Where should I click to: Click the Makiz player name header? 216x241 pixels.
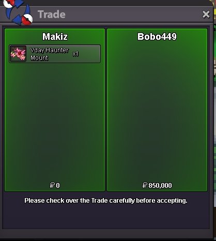(55, 37)
